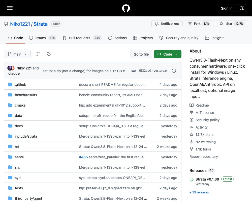Open the Actions tab
The height and width of the screenshot is (202, 252).
coord(117,38)
